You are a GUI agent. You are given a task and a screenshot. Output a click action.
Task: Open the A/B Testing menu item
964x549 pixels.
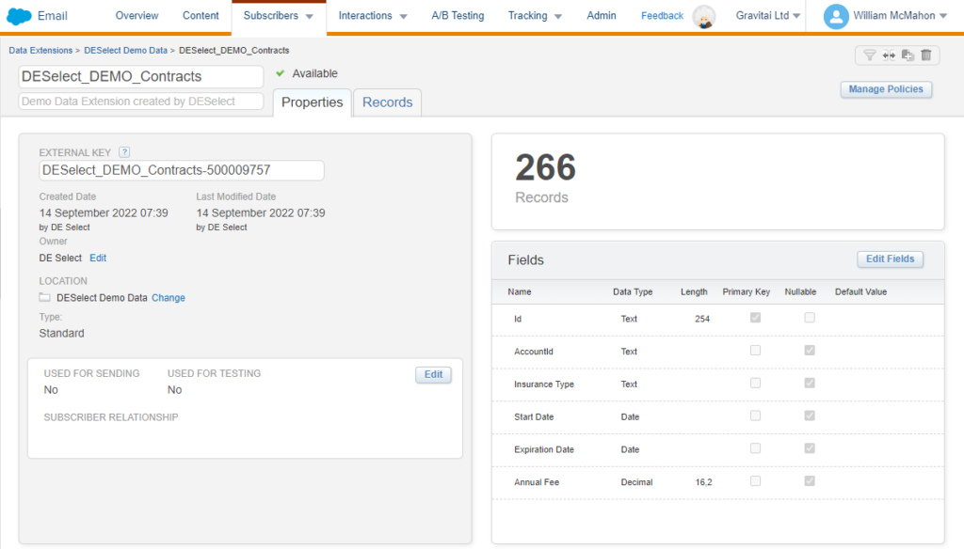(458, 16)
